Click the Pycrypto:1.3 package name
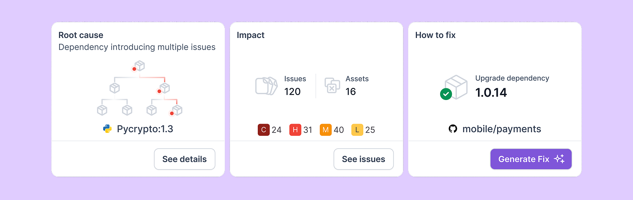633x200 pixels. click(145, 129)
